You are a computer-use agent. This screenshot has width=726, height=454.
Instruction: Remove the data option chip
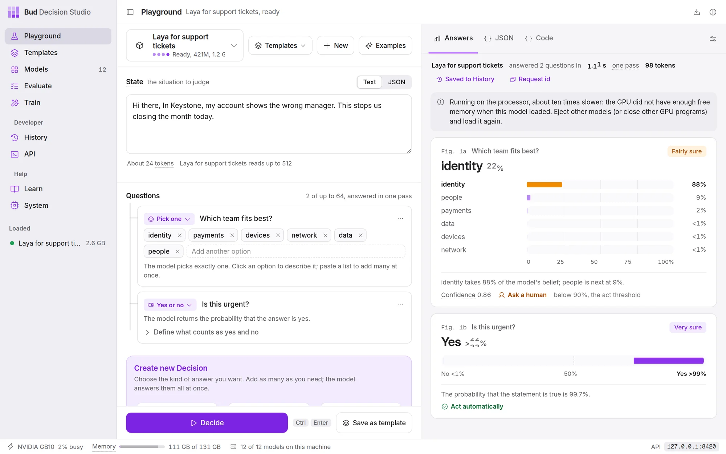click(361, 235)
